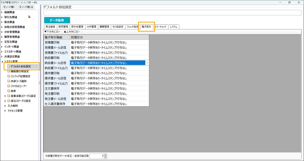The width and height of the screenshot is (304, 161).
Task: Select the 請求書印刷 row
Action: pos(96,73)
